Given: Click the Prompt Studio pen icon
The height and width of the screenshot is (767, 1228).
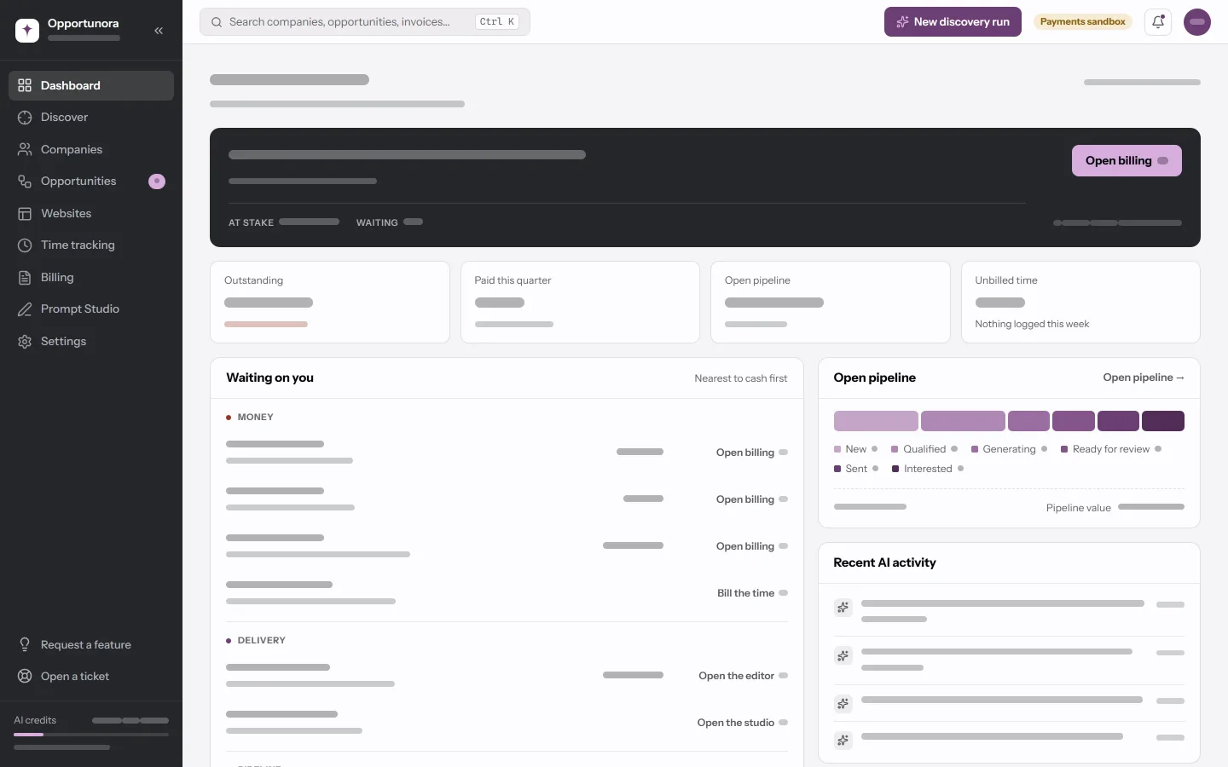Looking at the screenshot, I should coord(25,309).
